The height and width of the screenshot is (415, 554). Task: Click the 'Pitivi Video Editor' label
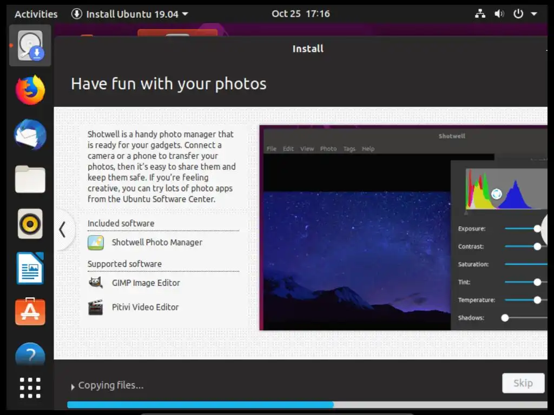point(145,307)
